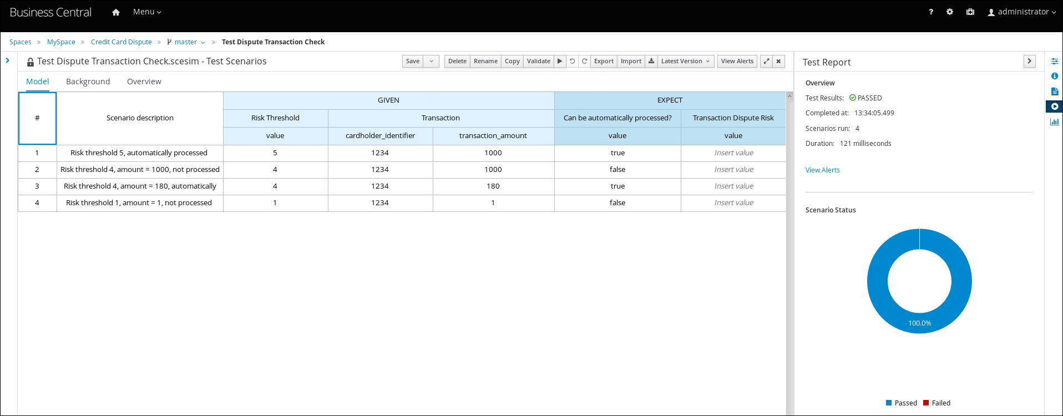Open the Latest Version dropdown
1063x416 pixels.
point(685,61)
